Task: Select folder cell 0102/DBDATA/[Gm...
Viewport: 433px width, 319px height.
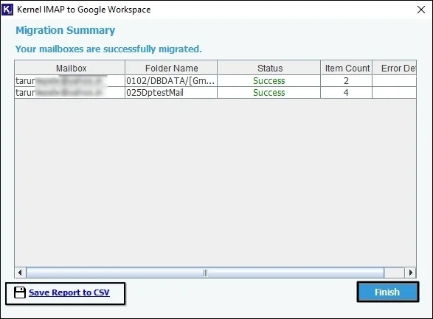Action: tap(171, 81)
